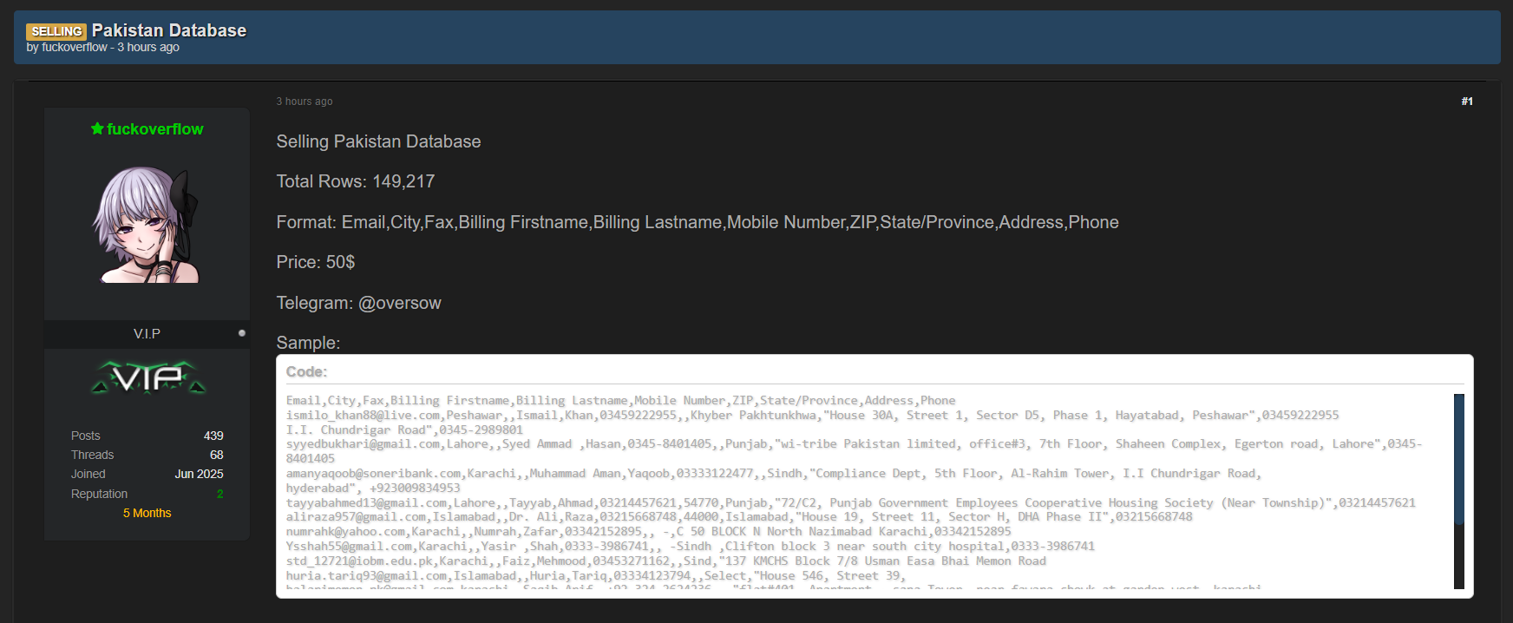Click the Reputation value 2
Image resolution: width=1513 pixels, height=623 pixels.
219,494
